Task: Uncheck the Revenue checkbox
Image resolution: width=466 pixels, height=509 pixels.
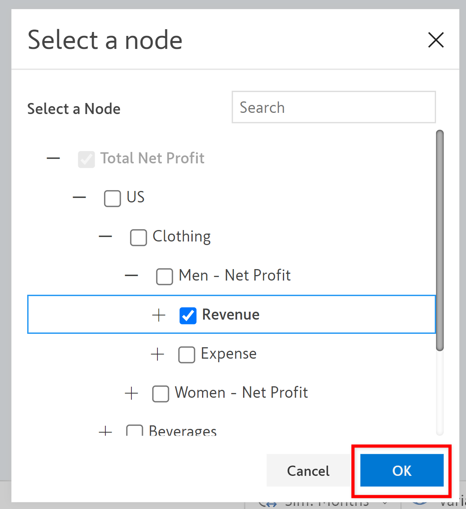Action: [x=188, y=316]
